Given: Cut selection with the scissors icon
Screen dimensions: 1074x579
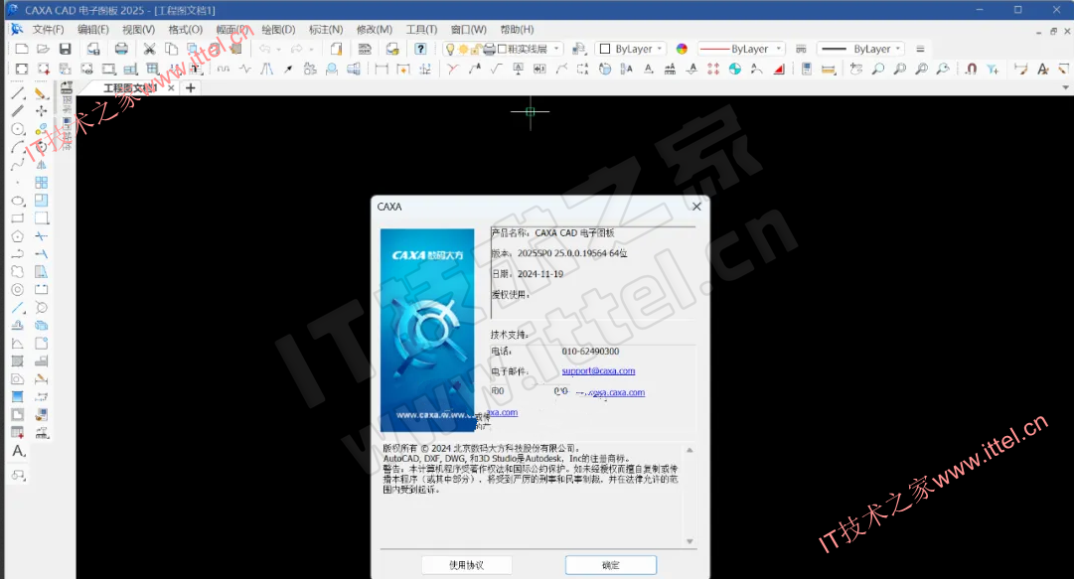Looking at the screenshot, I should coord(149,49).
